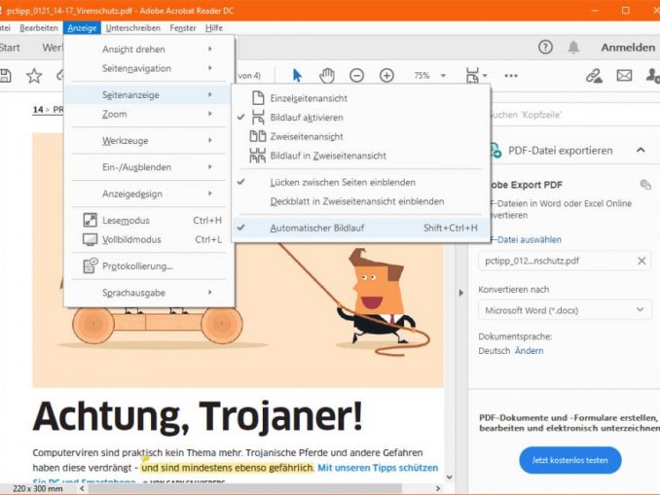
Task: Open the Bearbeiten menu
Action: click(x=39, y=28)
